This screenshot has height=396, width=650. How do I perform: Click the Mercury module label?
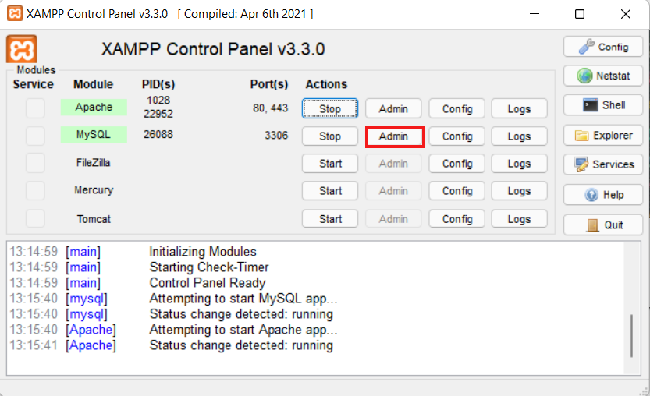(x=94, y=190)
